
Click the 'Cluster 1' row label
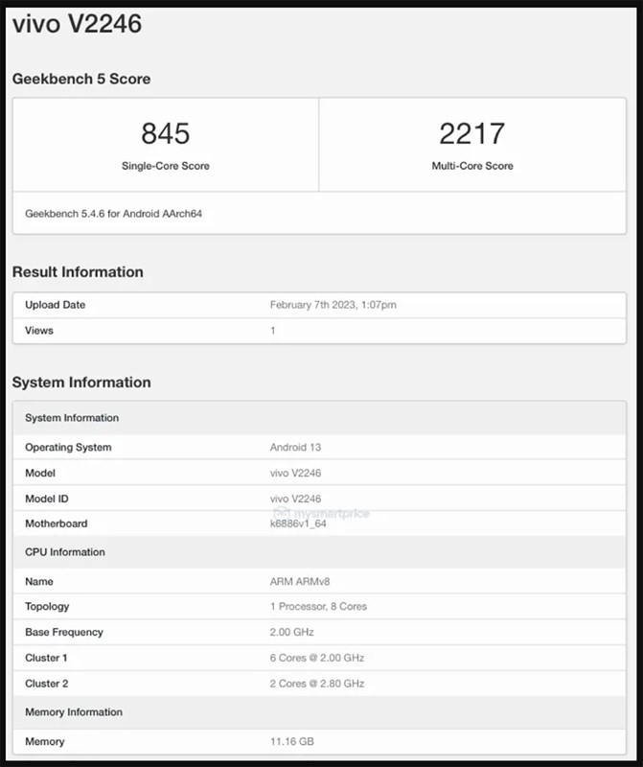(x=46, y=658)
